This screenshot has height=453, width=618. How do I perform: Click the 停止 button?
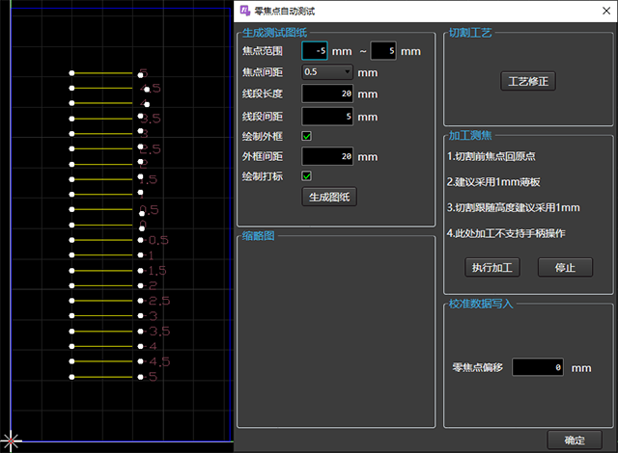tap(565, 267)
